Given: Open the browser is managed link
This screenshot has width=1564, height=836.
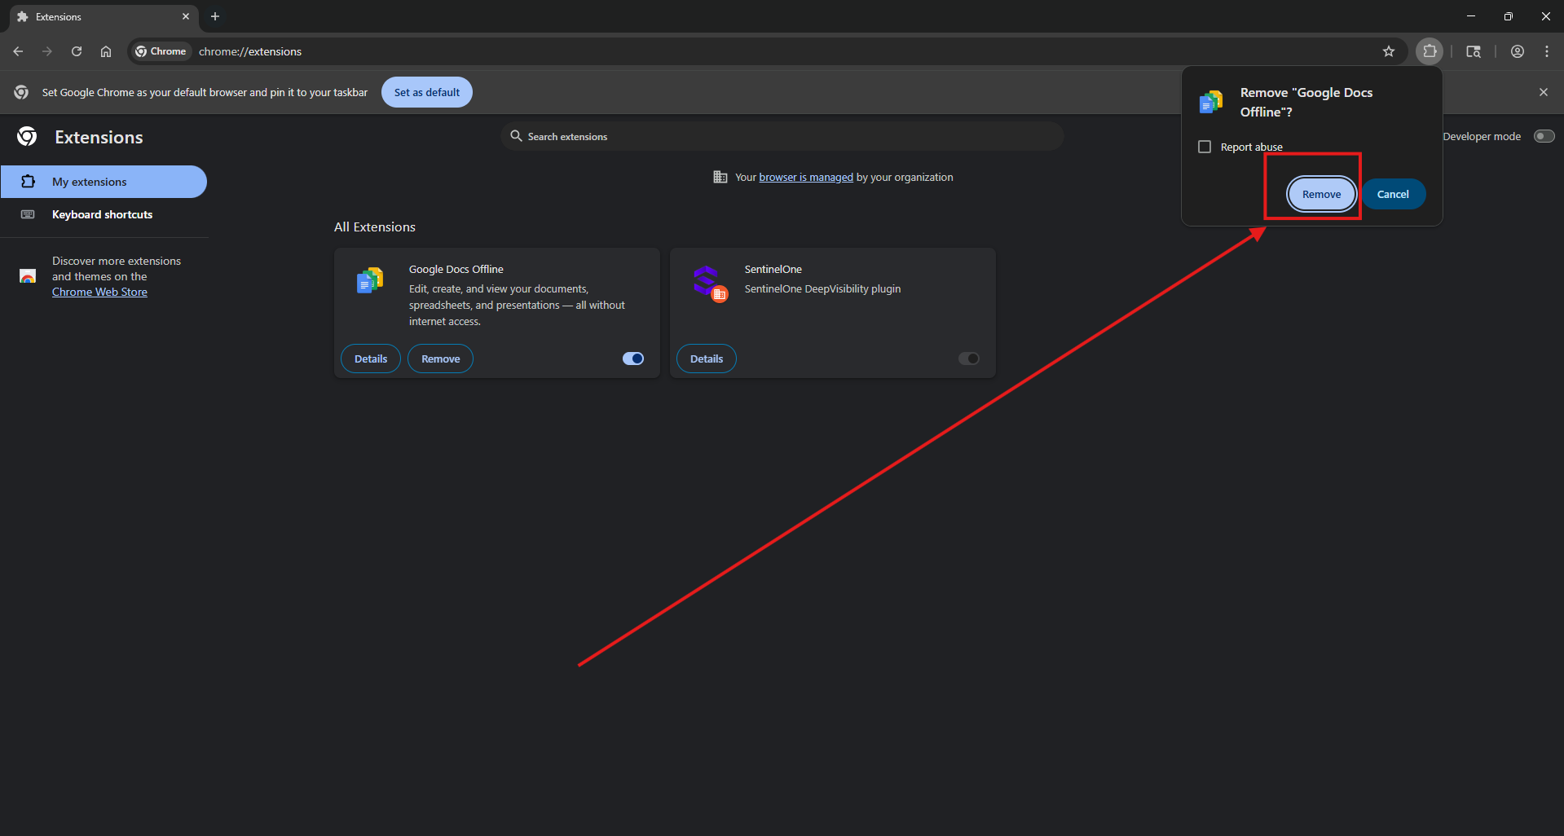Looking at the screenshot, I should (x=806, y=177).
